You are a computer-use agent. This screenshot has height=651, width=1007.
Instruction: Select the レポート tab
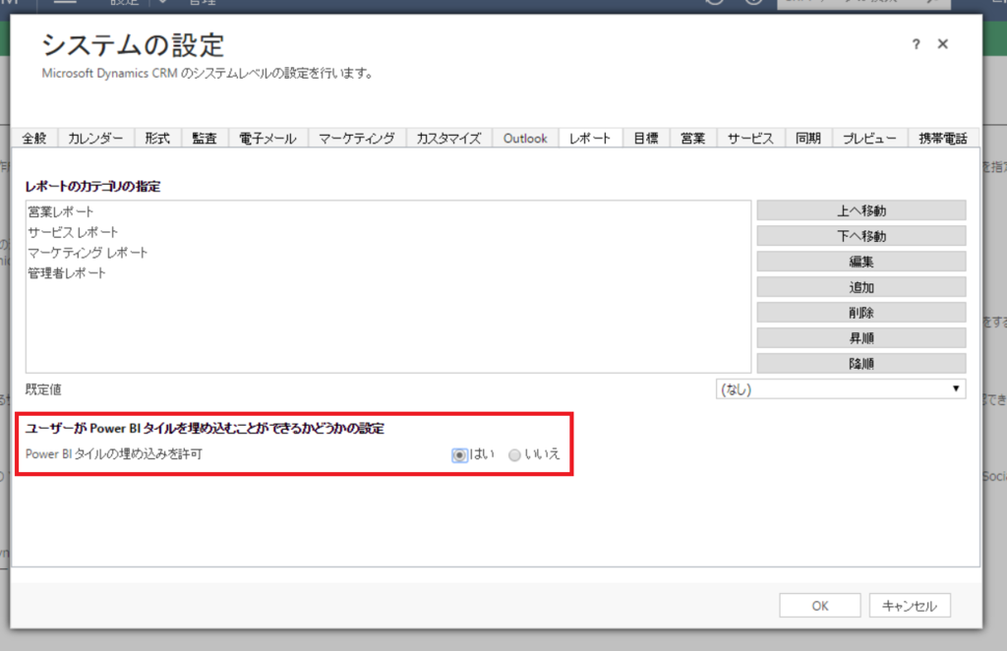click(x=590, y=138)
